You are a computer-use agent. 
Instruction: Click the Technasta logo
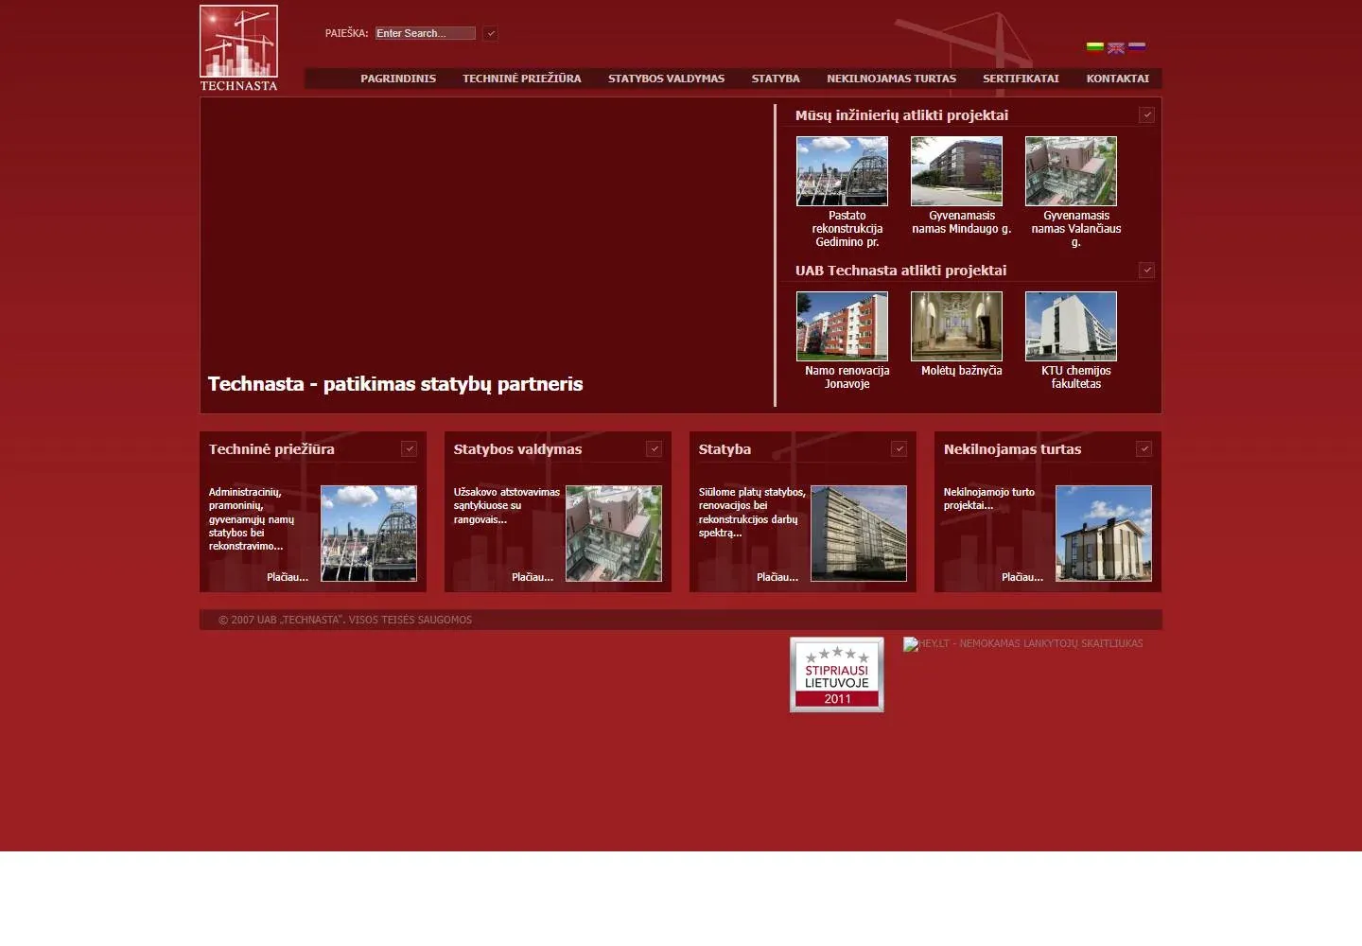tap(238, 48)
